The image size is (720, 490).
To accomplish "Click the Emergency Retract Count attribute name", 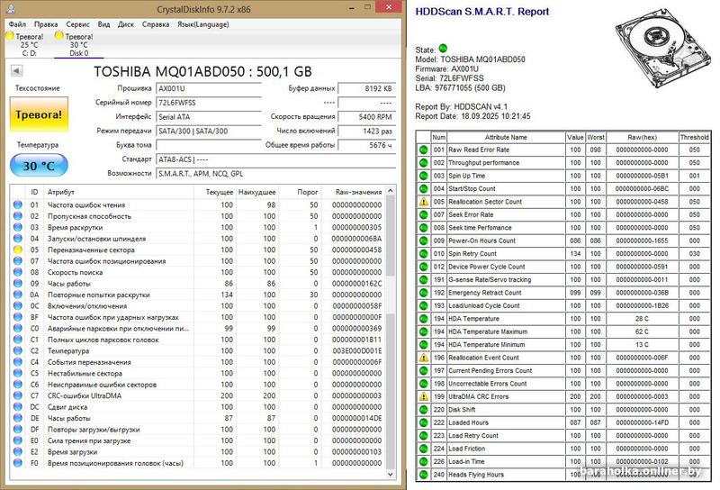I will click(x=485, y=293).
